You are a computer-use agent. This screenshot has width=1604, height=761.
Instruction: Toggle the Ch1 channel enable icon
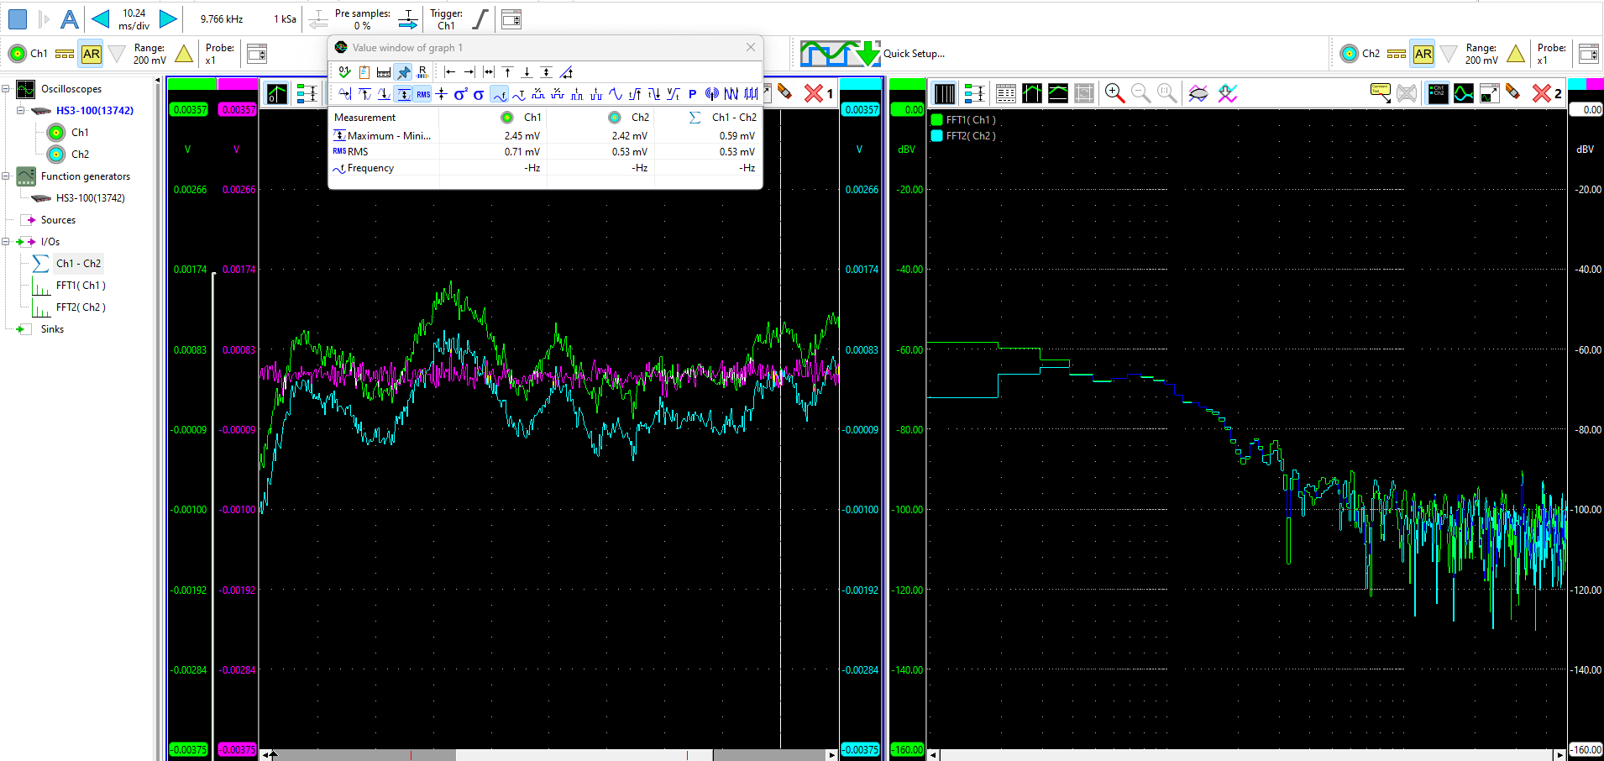click(17, 54)
